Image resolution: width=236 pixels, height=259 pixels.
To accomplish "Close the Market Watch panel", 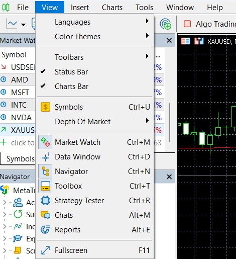I will click(169, 40).
